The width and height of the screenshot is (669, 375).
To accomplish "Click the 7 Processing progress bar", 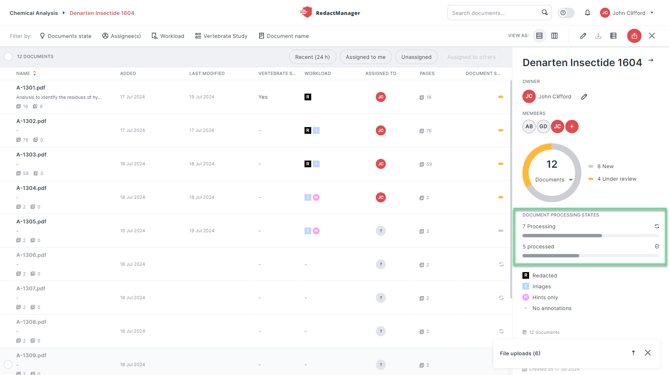I will tap(590, 235).
